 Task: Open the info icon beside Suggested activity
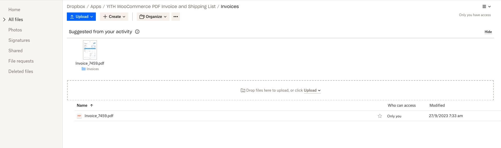[x=137, y=32]
